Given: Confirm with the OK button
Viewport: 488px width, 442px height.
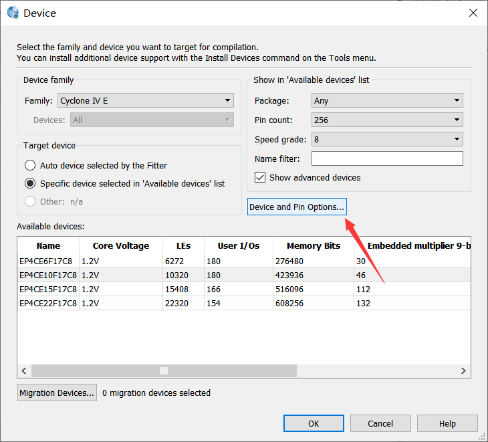Looking at the screenshot, I should point(314,423).
